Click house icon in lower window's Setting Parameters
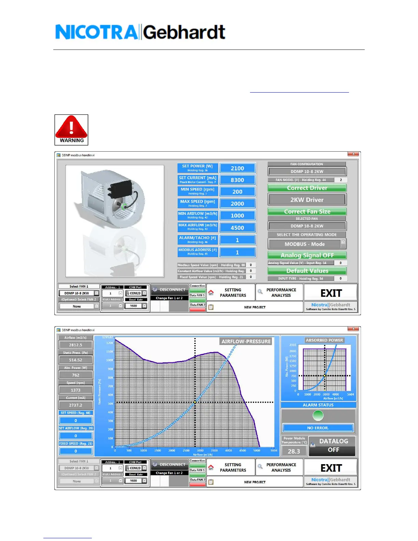Viewport: 418px width, 541px height. (211, 467)
